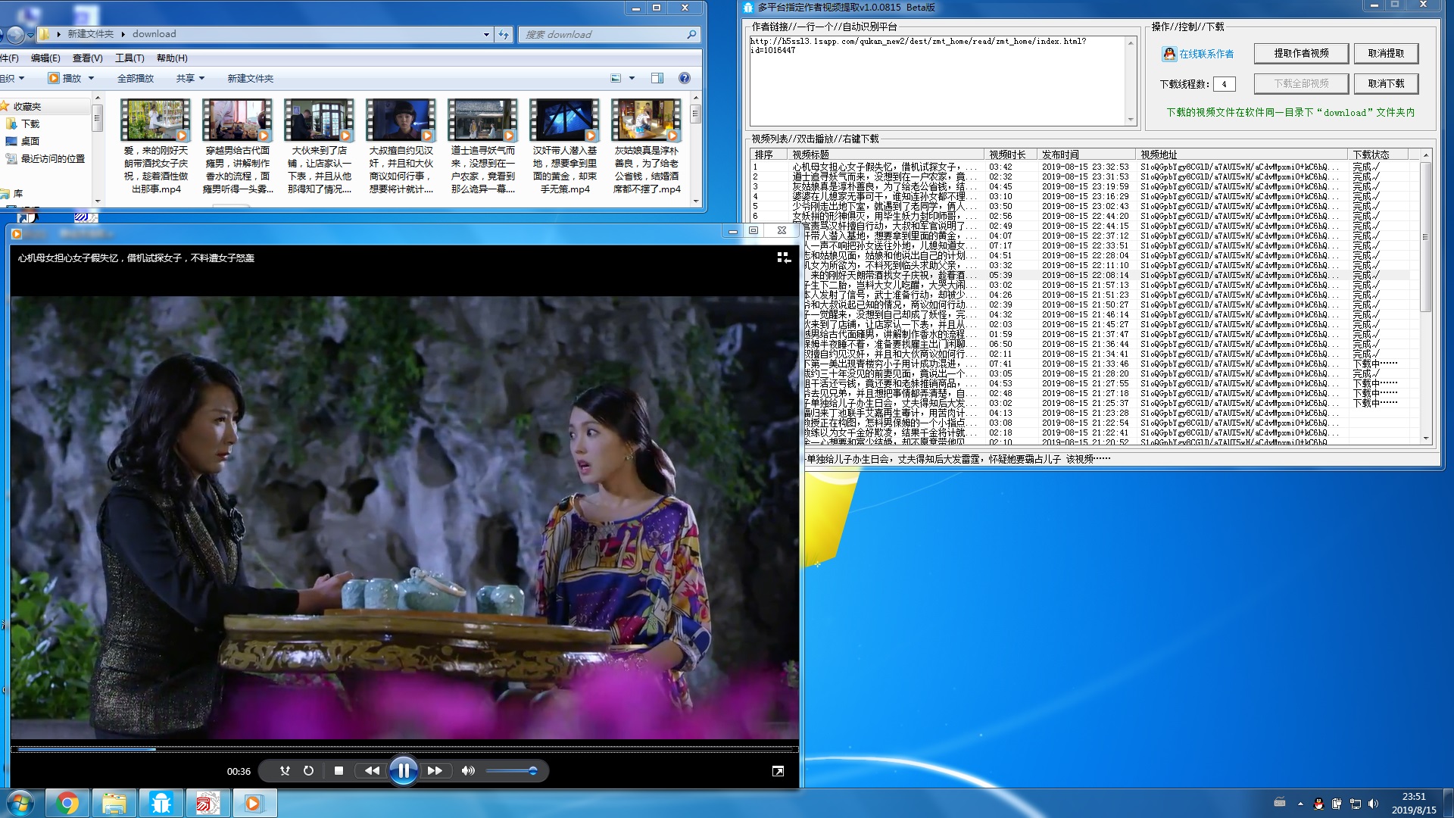Image resolution: width=1454 pixels, height=818 pixels.
Task: Turn shuffle on in media player
Action: click(285, 771)
